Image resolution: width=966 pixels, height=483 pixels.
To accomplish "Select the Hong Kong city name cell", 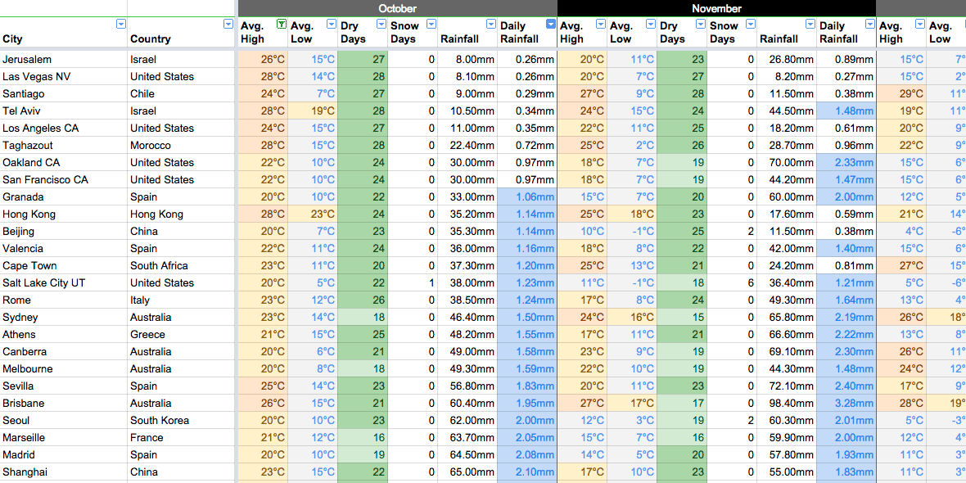I will click(x=64, y=214).
